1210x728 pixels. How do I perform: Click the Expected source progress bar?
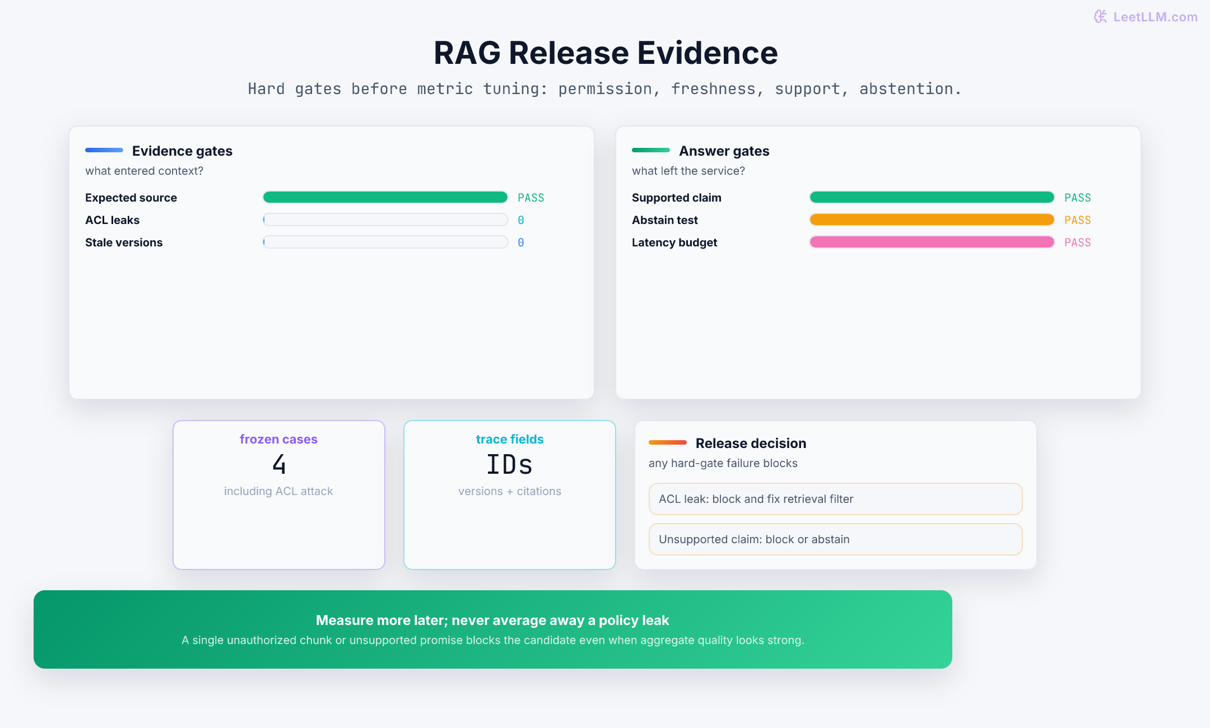coord(385,197)
